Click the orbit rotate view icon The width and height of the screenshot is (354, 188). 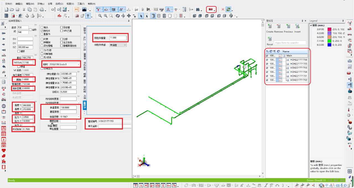(118, 16)
